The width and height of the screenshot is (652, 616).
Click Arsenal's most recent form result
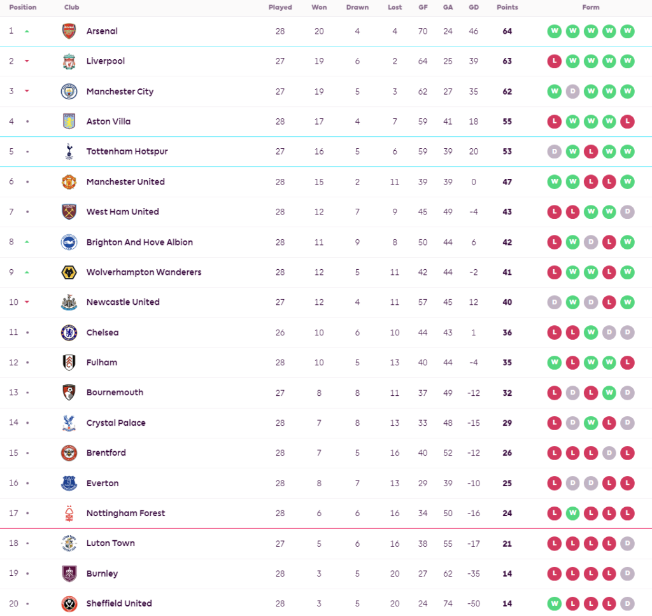[x=628, y=31]
